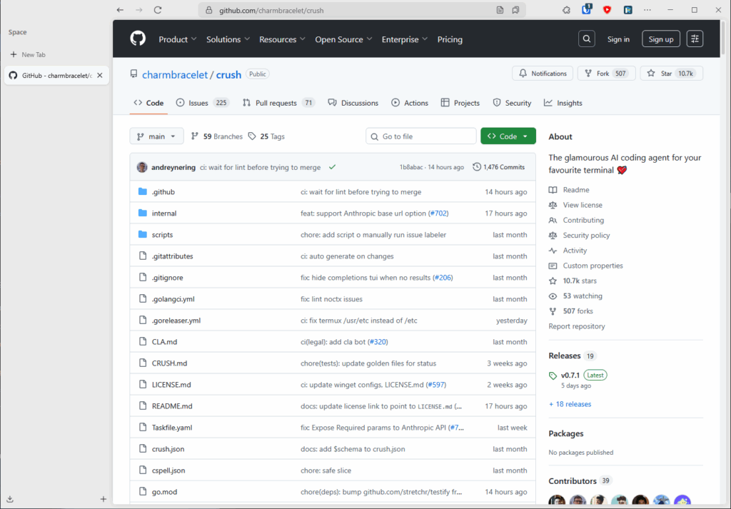
Task: Focus the Go to file field
Action: tap(421, 136)
